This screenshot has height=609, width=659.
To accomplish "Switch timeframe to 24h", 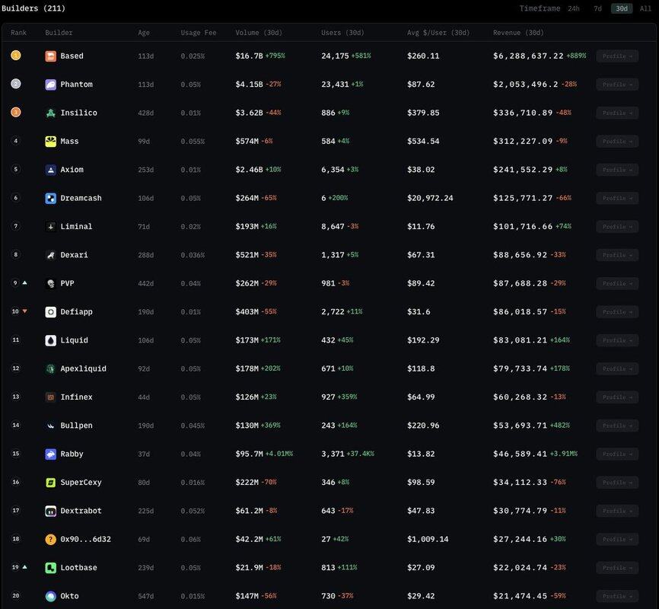I will tap(573, 8).
